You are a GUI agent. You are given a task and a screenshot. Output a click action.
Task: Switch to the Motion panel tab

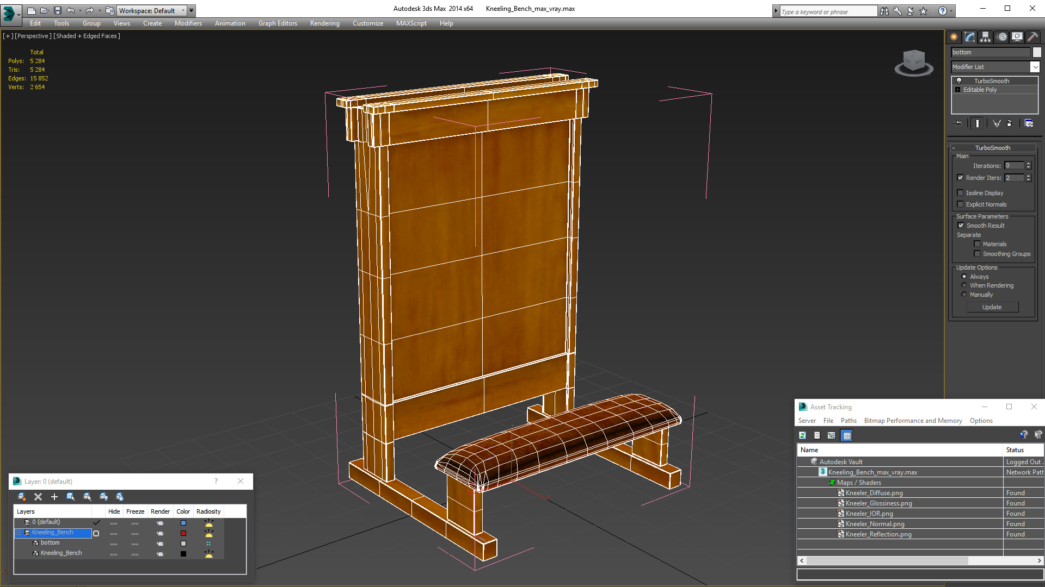(1002, 37)
